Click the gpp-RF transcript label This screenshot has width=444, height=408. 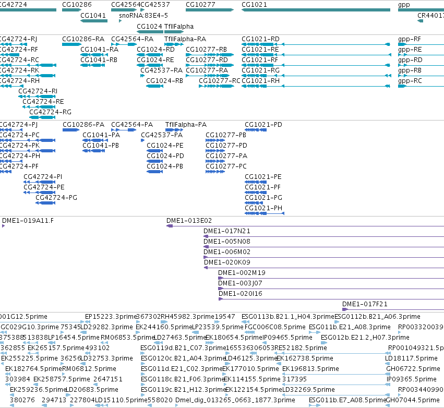coord(409,39)
